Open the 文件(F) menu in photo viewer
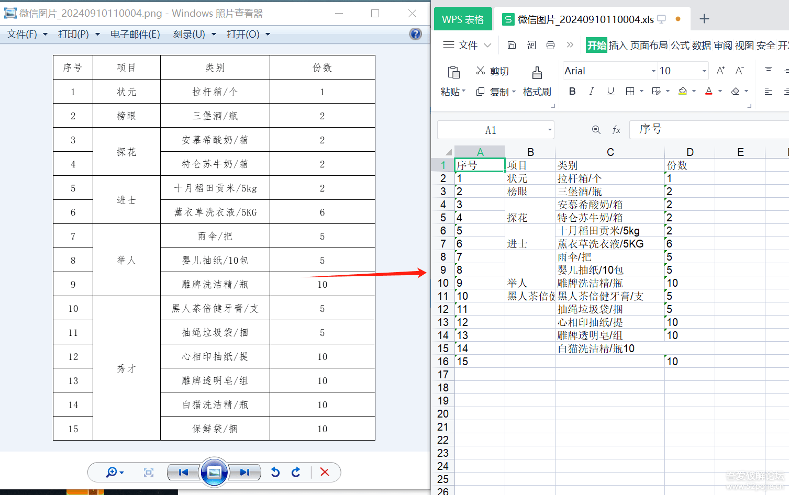The width and height of the screenshot is (789, 495). click(22, 34)
